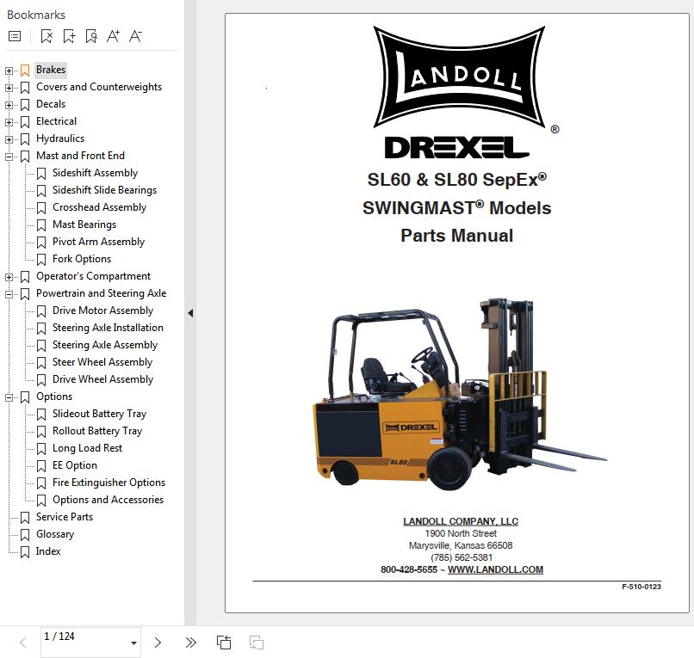
Task: Expand the Decals bookmark
Action: pyautogui.click(x=9, y=105)
